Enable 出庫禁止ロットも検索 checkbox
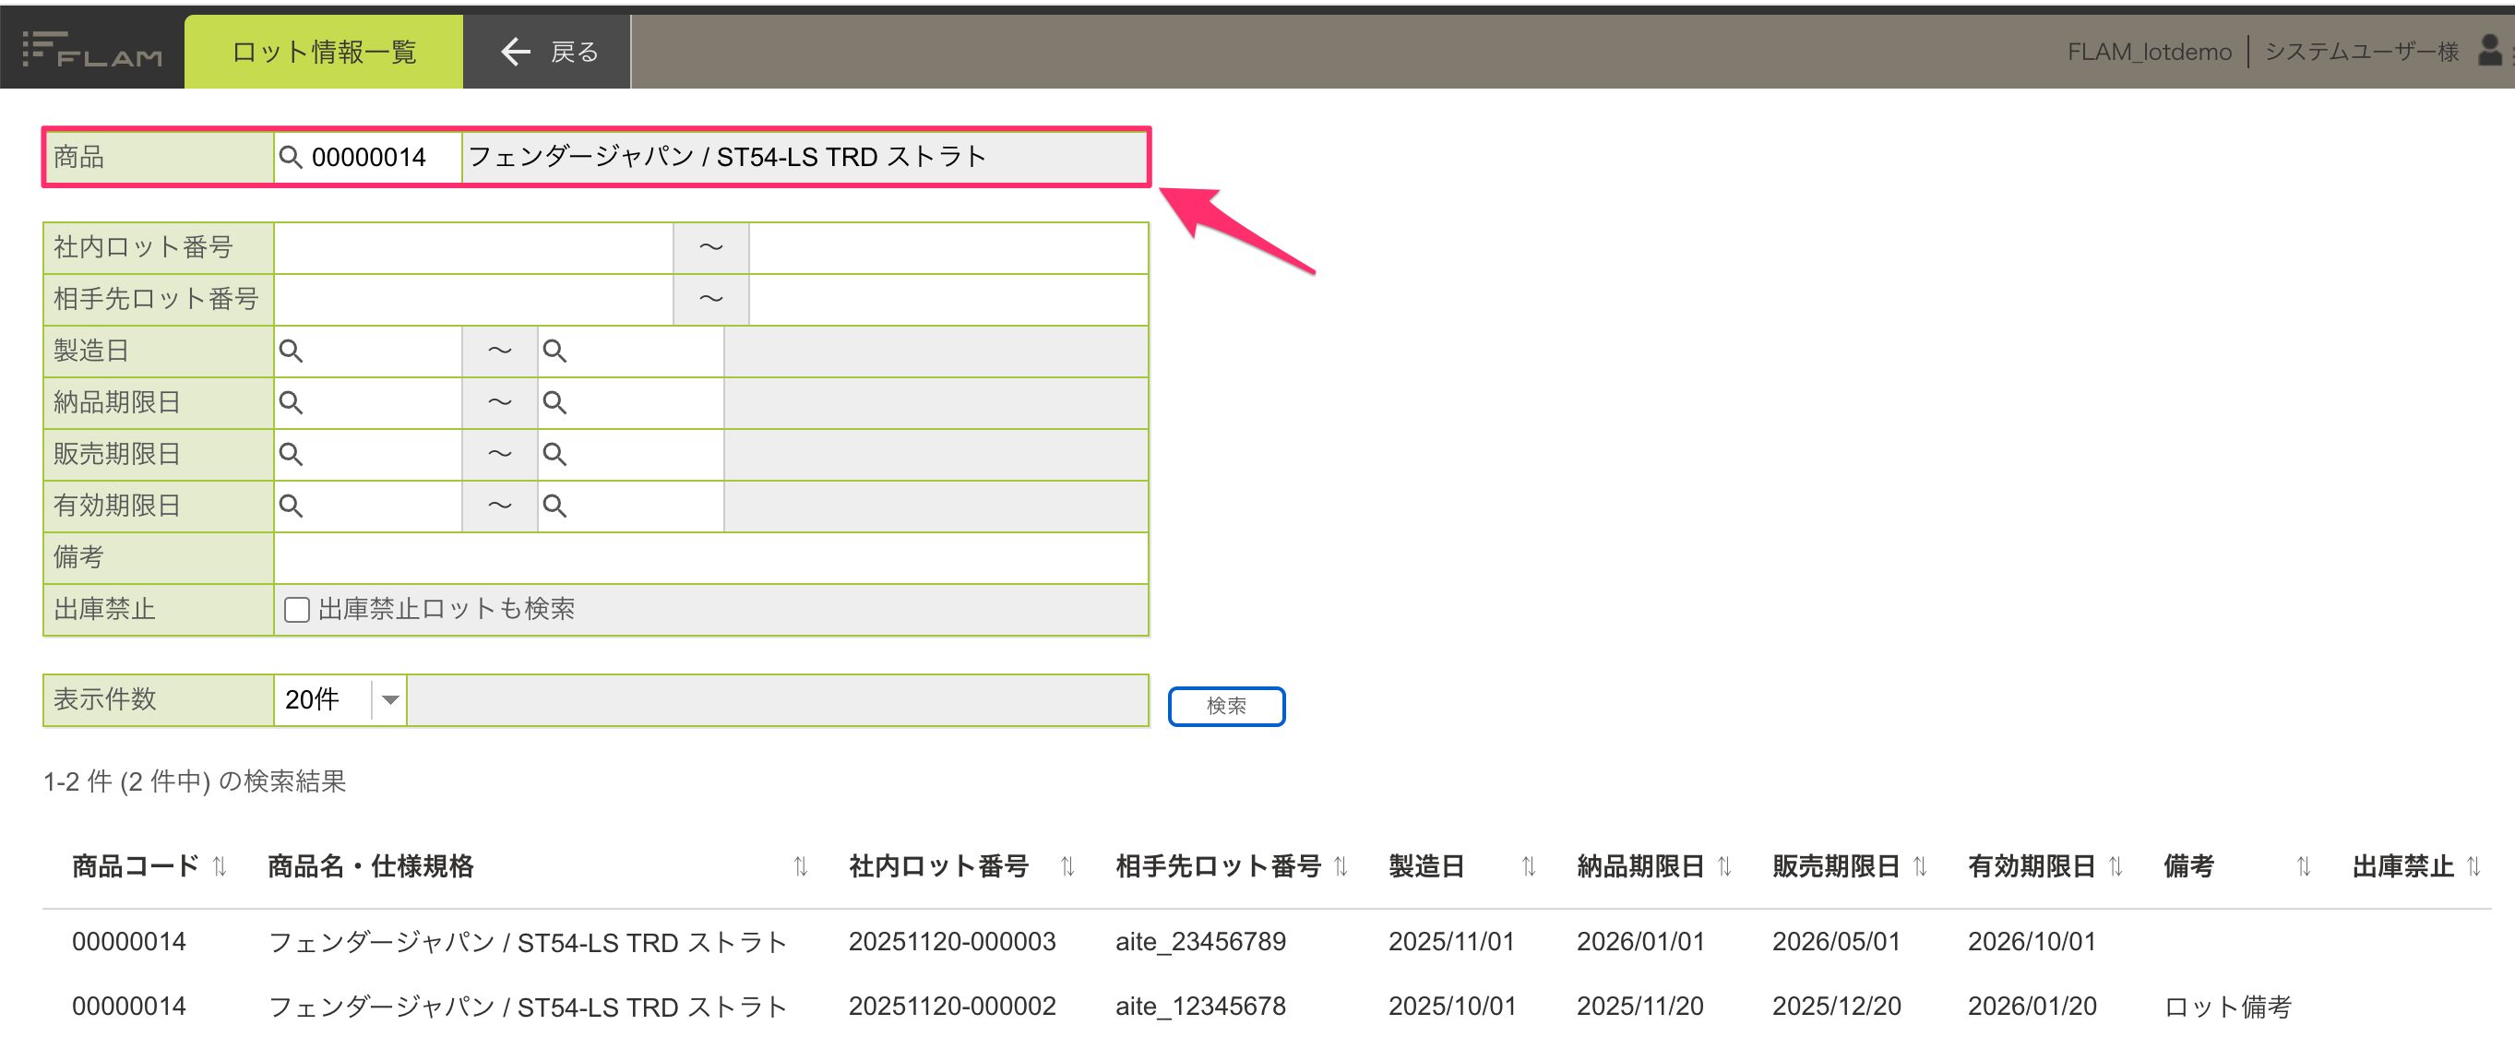Screen dimensions: 2515x1061 (x=297, y=610)
